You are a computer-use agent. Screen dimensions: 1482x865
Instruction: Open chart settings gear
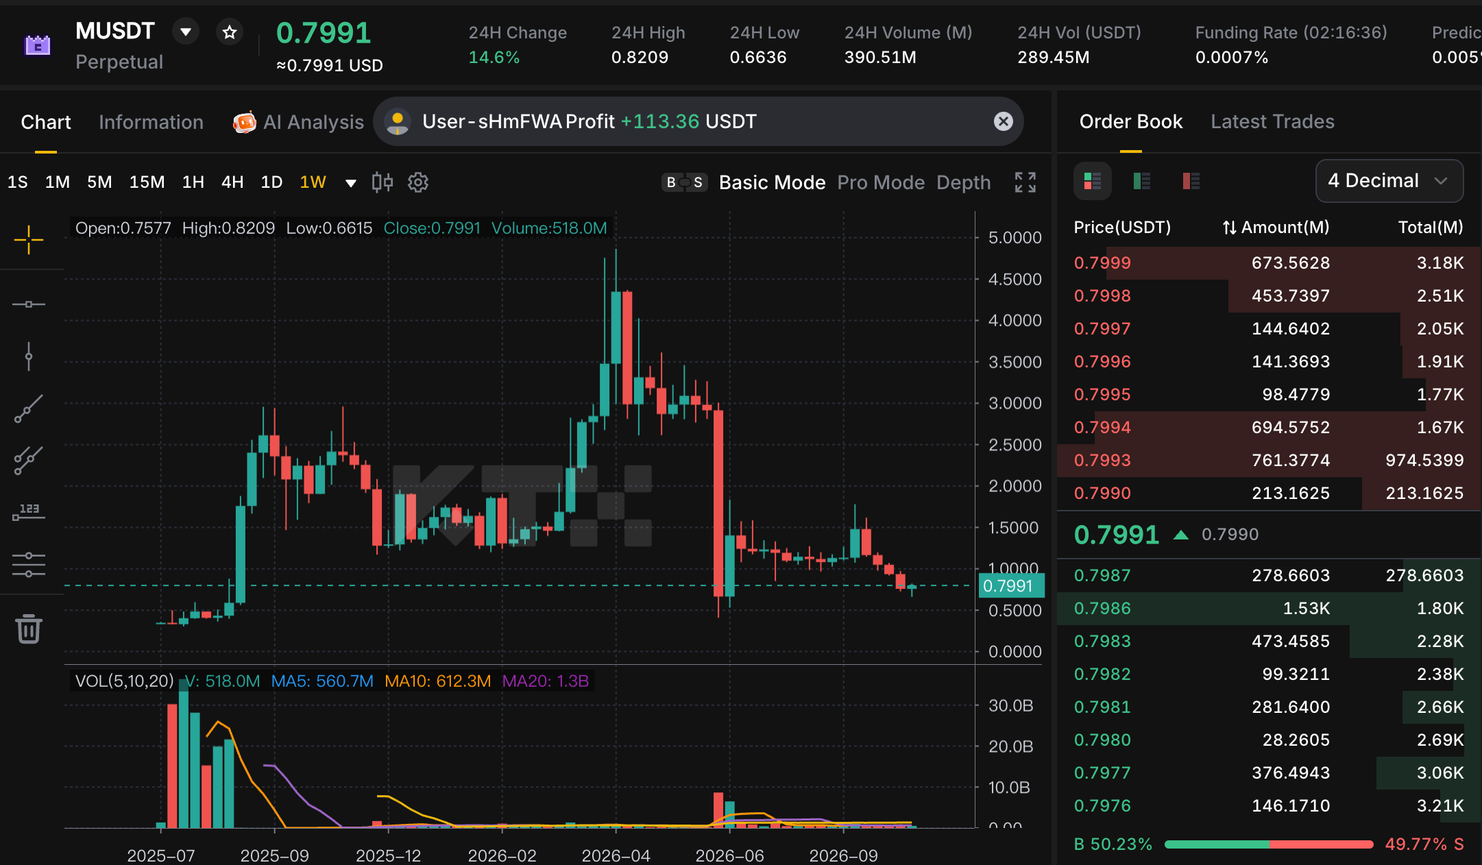click(x=418, y=182)
